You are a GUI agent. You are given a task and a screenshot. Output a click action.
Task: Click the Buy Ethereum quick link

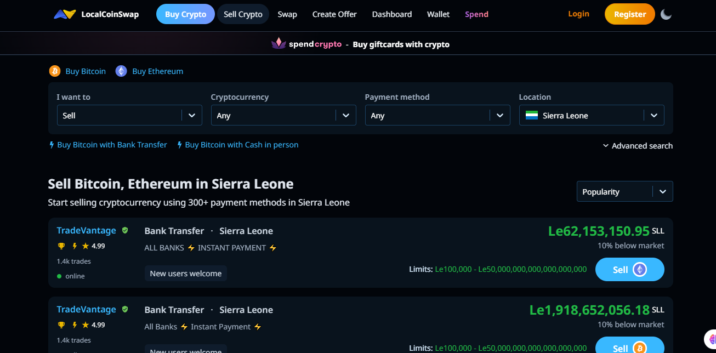coord(158,71)
